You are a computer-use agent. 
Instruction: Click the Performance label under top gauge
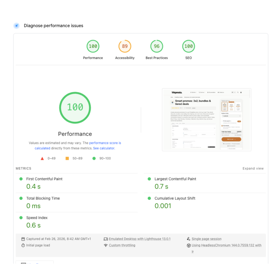[x=93, y=58]
